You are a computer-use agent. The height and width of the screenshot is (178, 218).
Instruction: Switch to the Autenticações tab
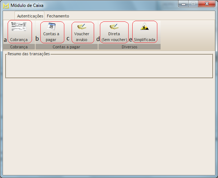coord(30,16)
